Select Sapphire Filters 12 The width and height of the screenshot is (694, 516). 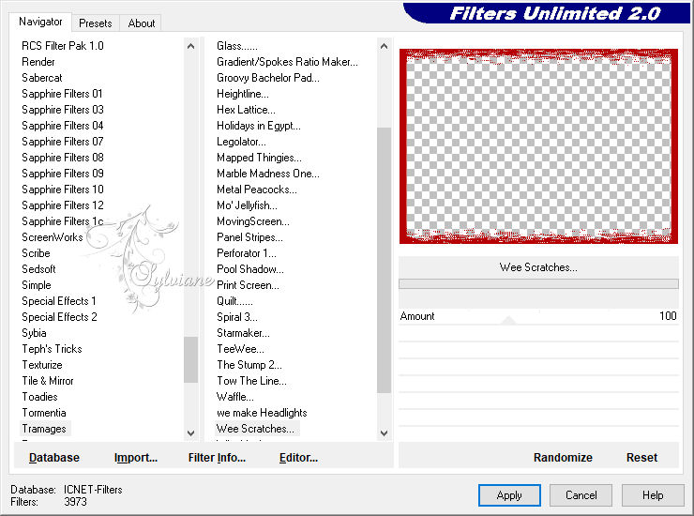63,205
